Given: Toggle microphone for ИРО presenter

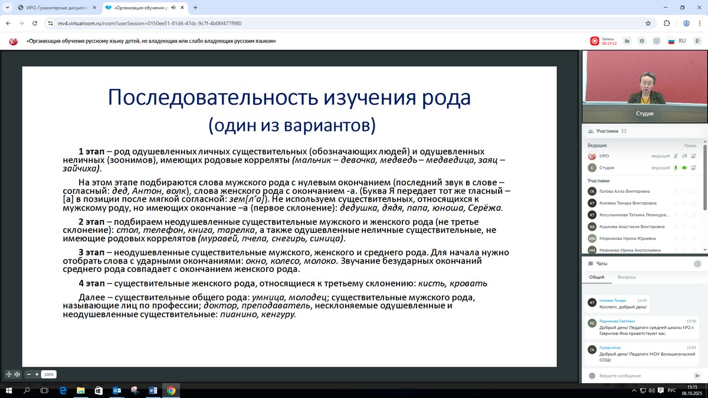Looking at the screenshot, I should pos(676,156).
